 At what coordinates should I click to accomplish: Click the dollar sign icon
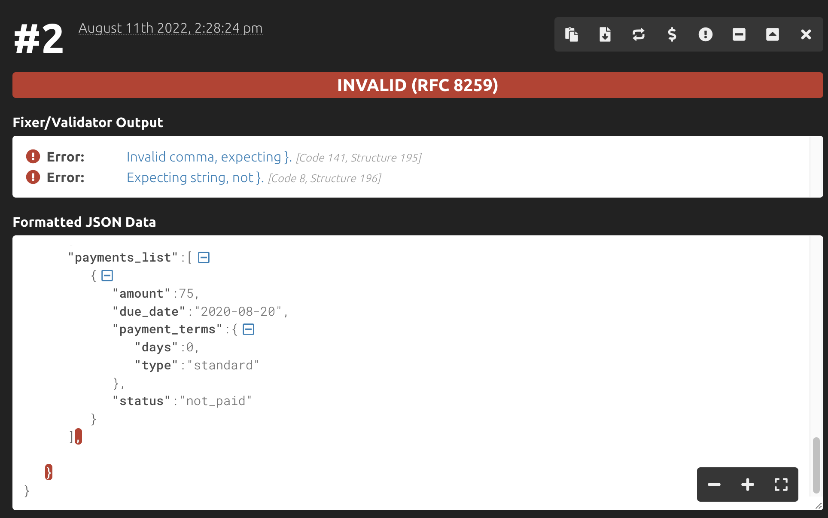tap(672, 34)
